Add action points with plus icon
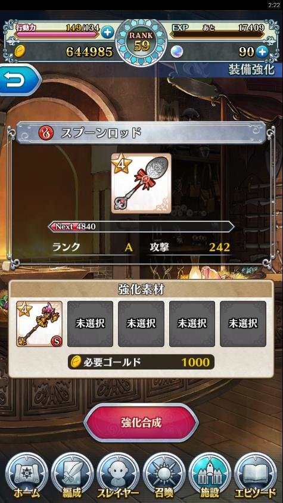Viewport: 283px width, 503px height. point(107,32)
